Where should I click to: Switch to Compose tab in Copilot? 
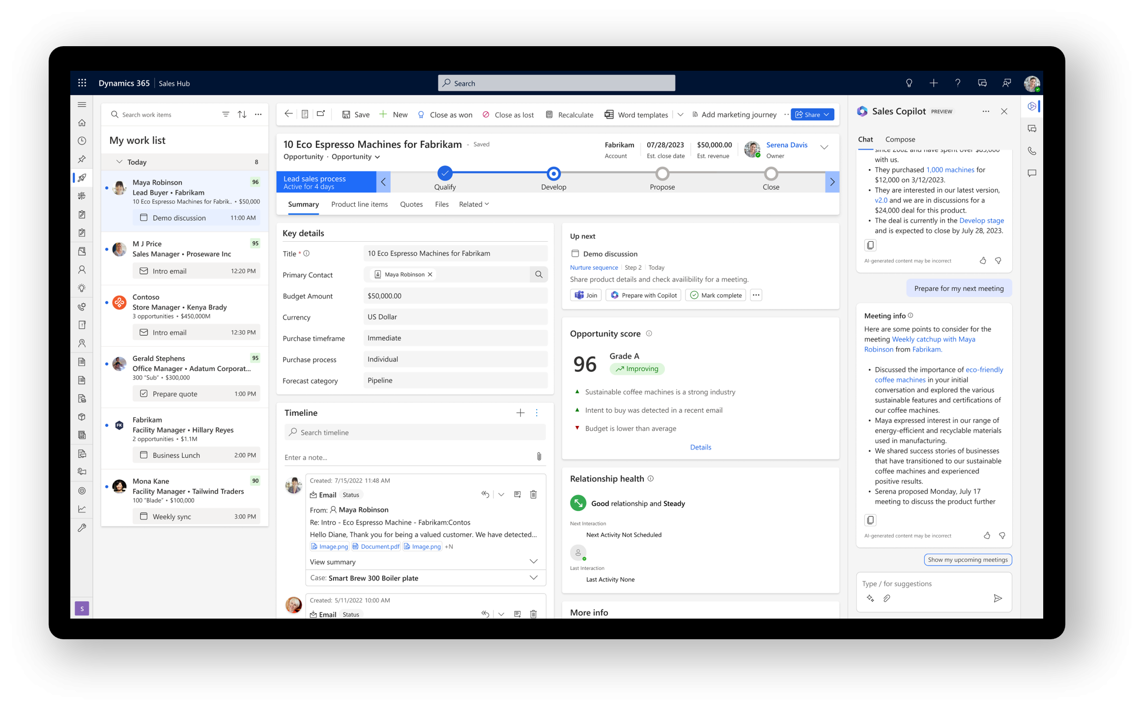tap(900, 140)
